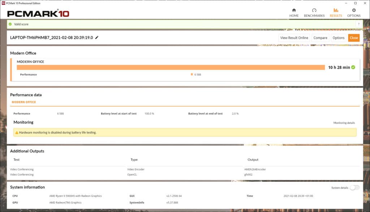
Task: Click the 100.0 % battery start value
Action: [x=149, y=114]
